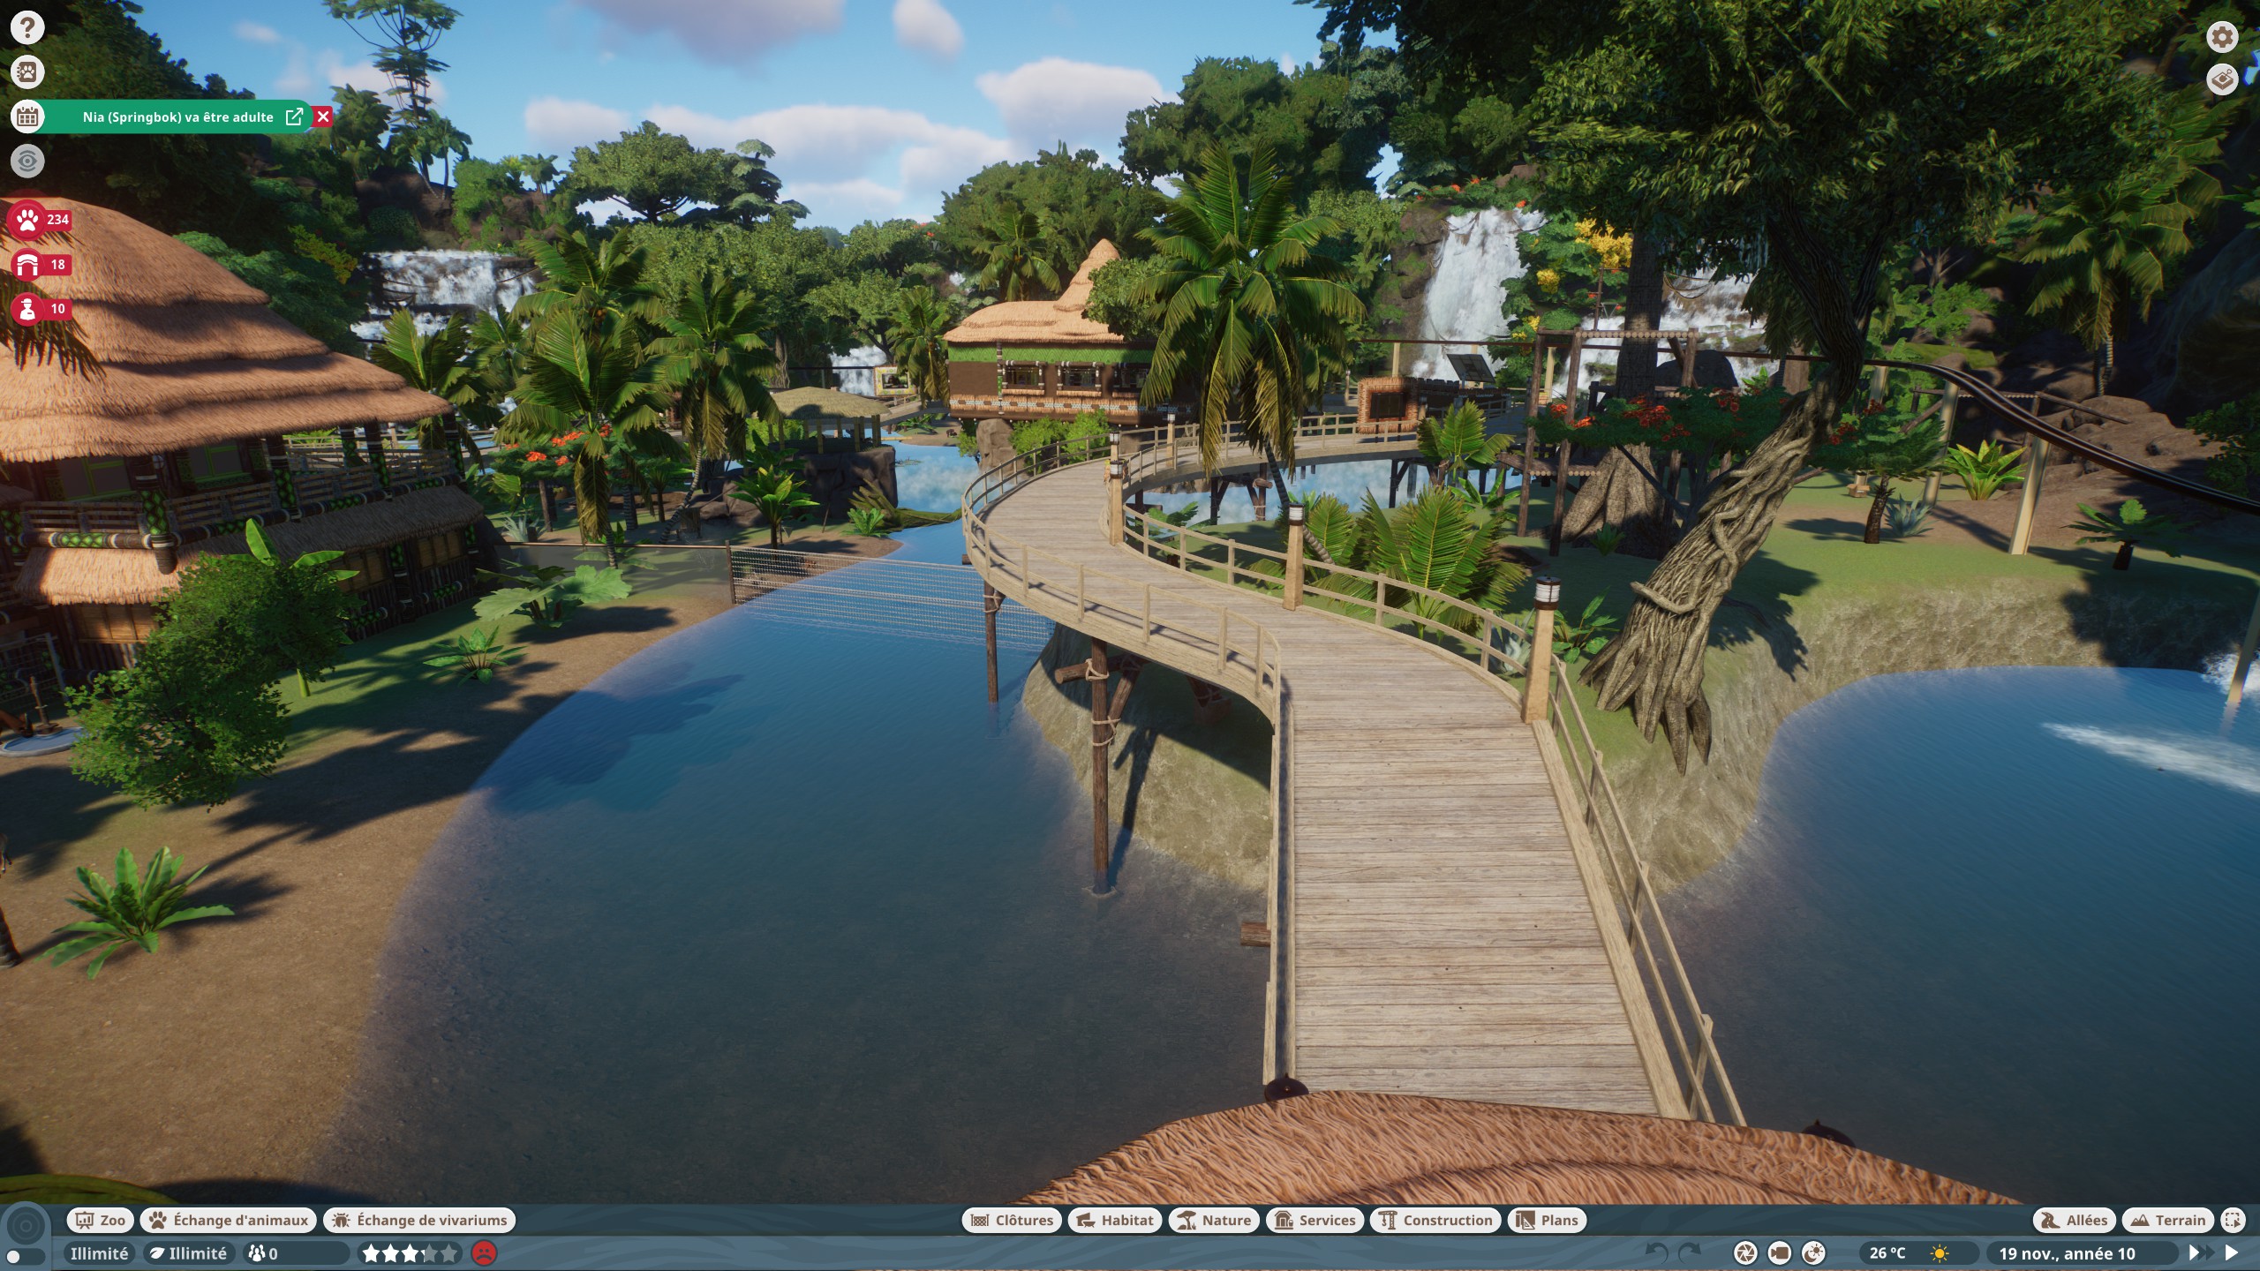
Task: Open the animal overview paw icon
Action: [27, 71]
